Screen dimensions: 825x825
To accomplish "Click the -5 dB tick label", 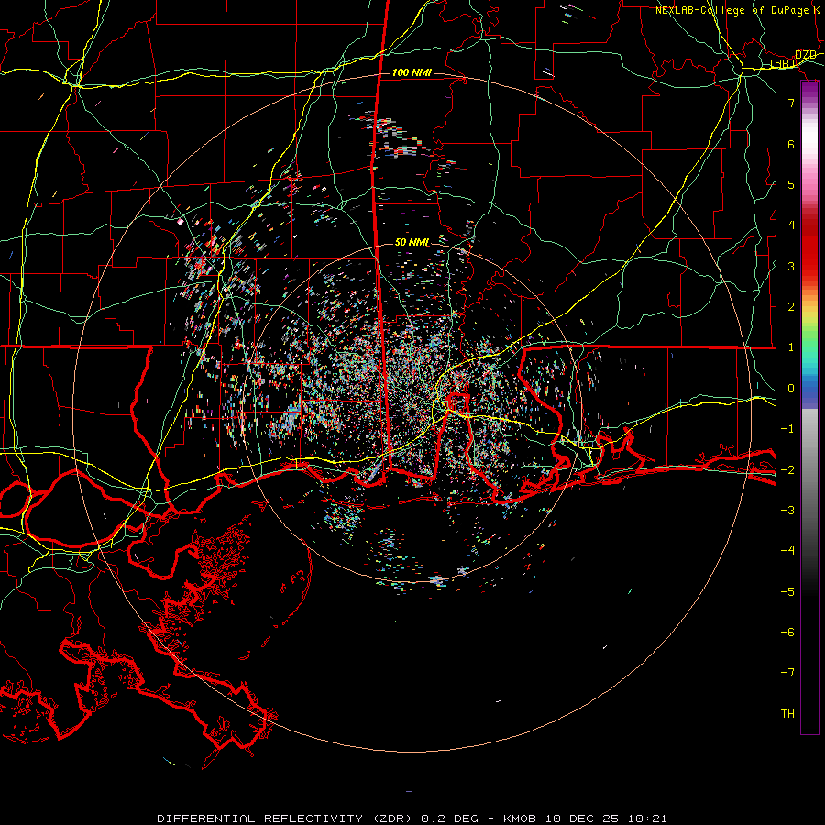I will click(787, 591).
